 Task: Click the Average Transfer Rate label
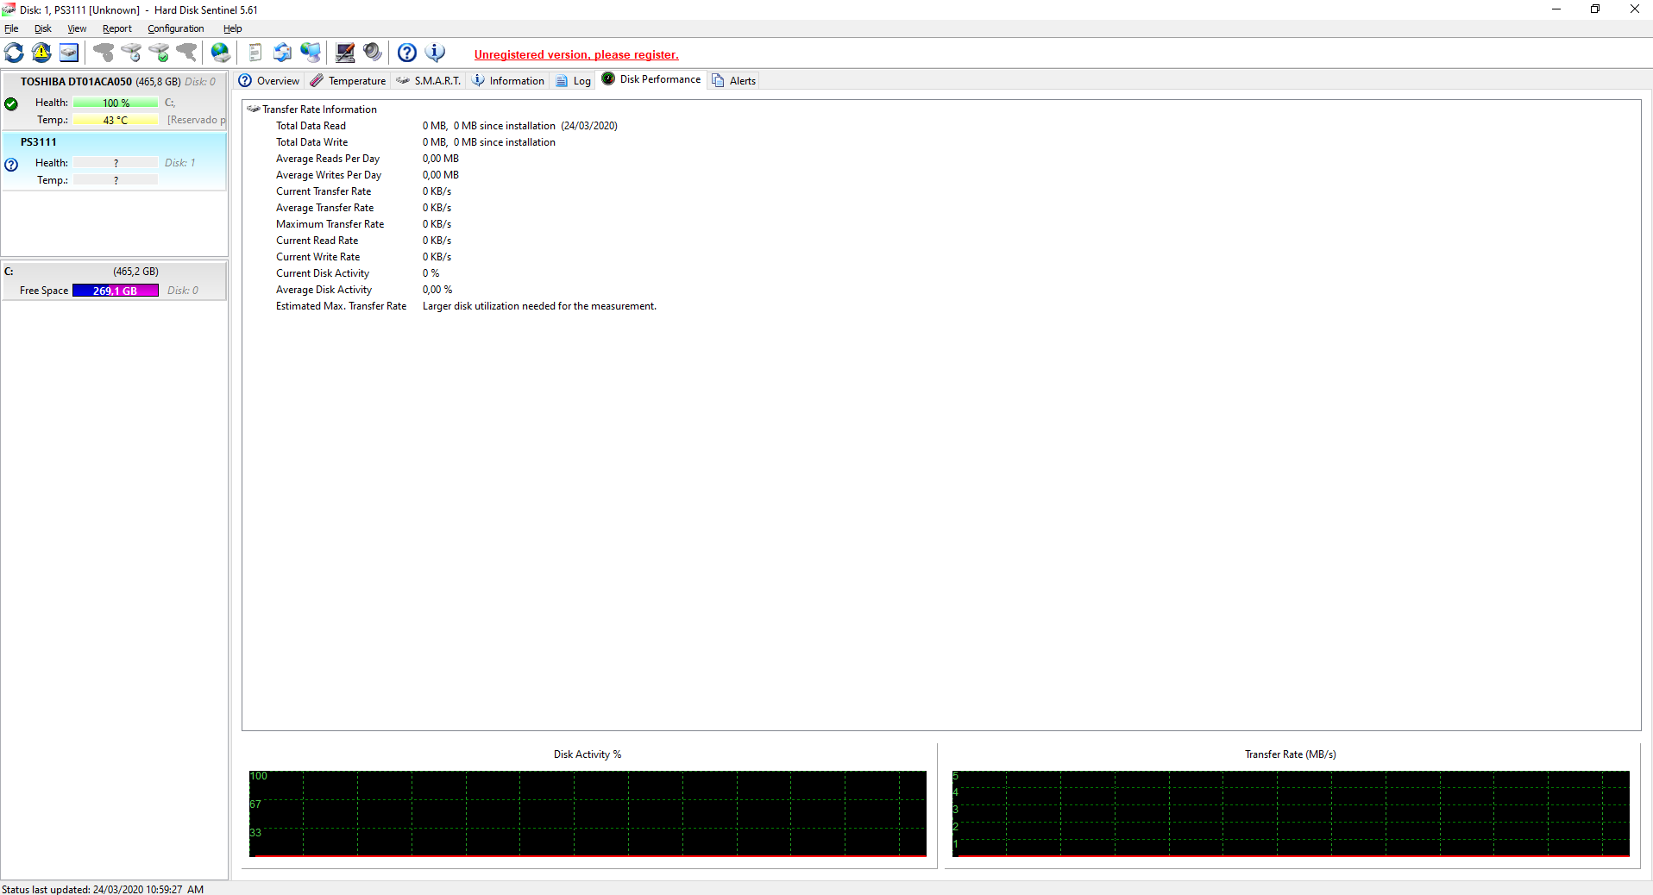coord(325,208)
